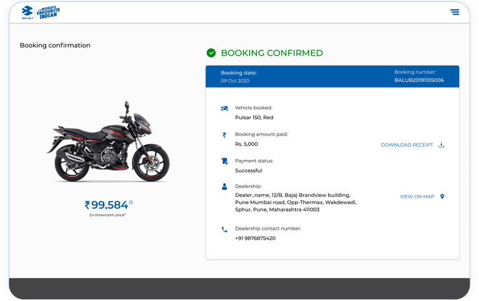Click the payment status receipt icon
Viewport: 479px width, 301px height.
pyautogui.click(x=225, y=161)
